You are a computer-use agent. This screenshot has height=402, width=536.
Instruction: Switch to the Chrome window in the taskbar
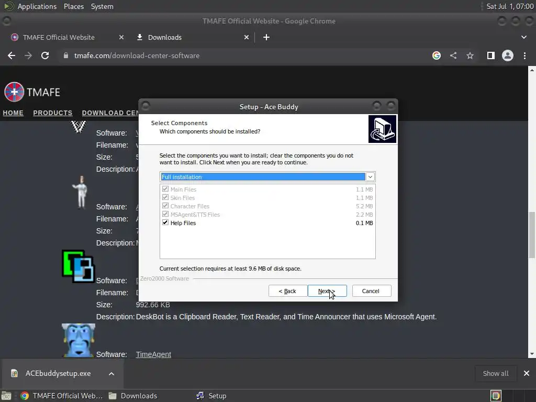[62, 396]
